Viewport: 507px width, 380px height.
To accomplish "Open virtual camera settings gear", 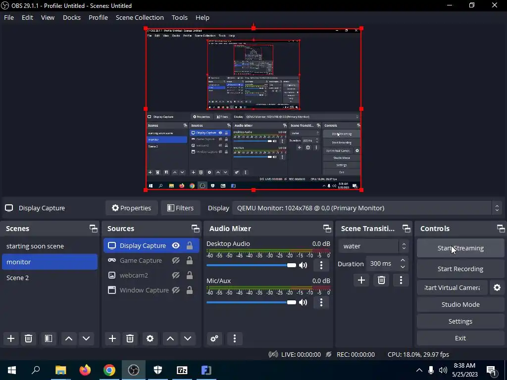I will [x=497, y=287].
